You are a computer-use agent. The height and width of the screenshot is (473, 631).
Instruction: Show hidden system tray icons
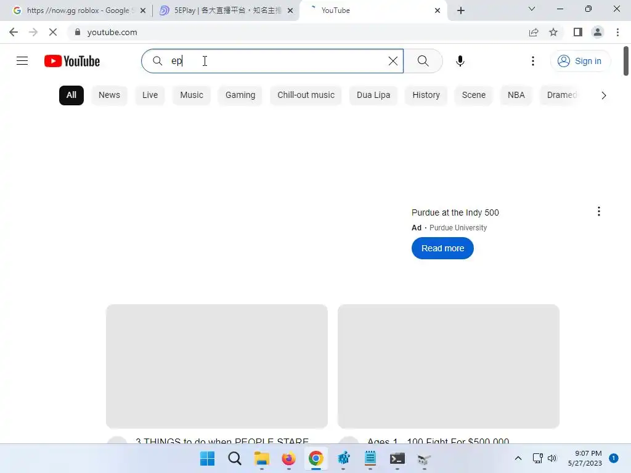coord(518,458)
